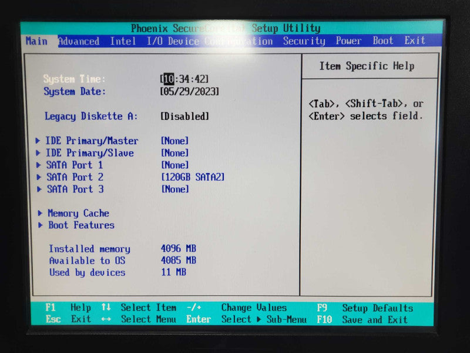
Task: Click the System Date label
Action: point(75,91)
